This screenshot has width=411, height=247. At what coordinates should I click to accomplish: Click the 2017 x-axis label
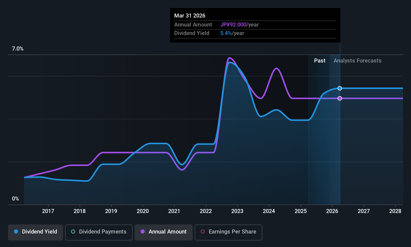pos(48,211)
